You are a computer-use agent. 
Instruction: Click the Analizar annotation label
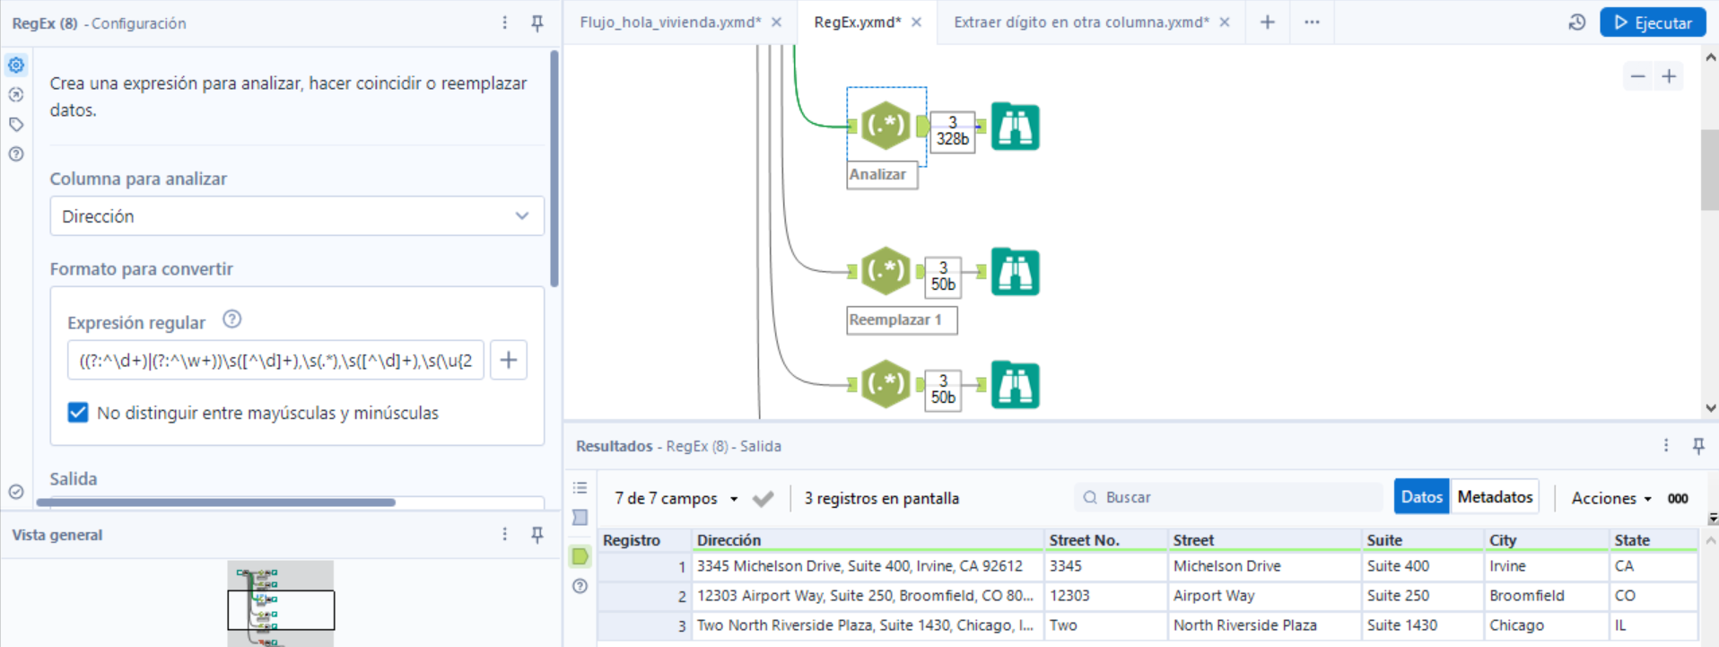click(882, 174)
